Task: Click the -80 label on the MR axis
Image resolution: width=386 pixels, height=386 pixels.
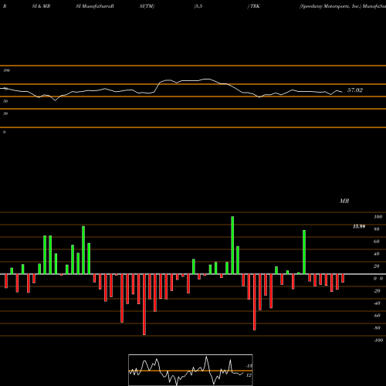Action: (377, 328)
